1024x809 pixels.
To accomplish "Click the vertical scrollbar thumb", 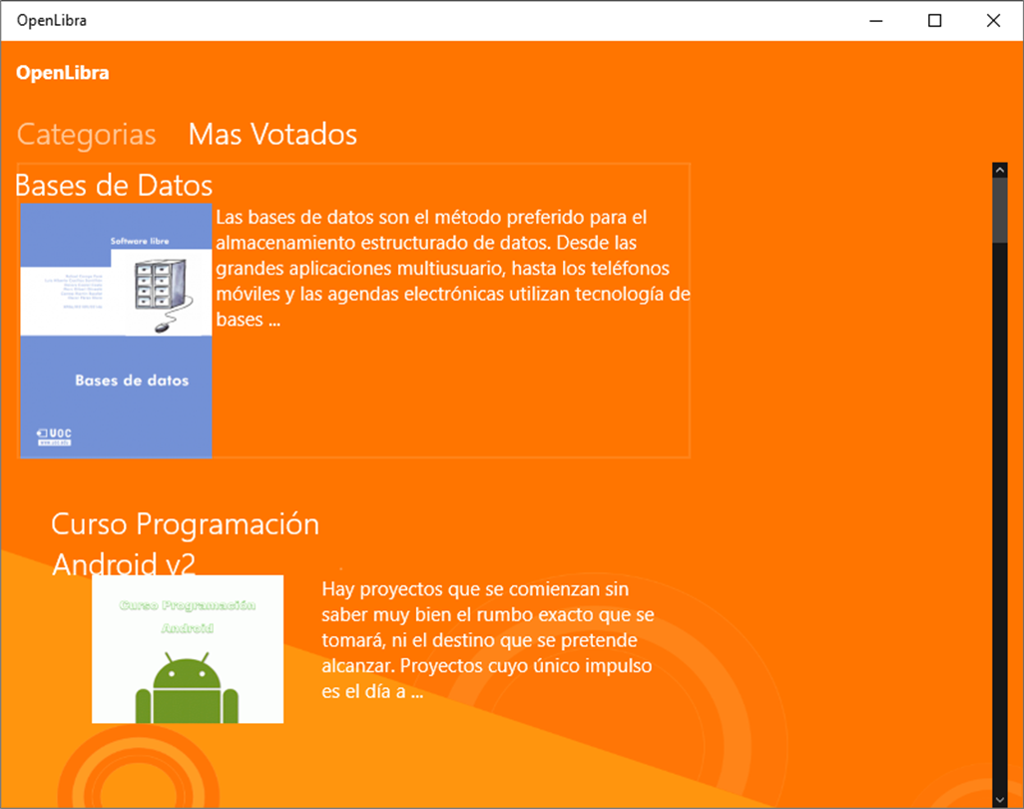I will point(1000,211).
